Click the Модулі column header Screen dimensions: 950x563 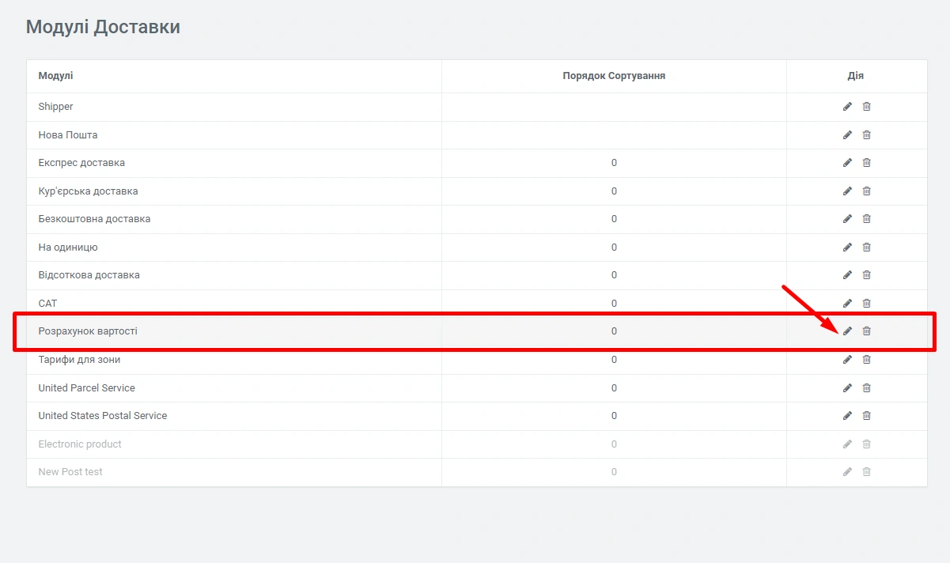[x=55, y=76]
